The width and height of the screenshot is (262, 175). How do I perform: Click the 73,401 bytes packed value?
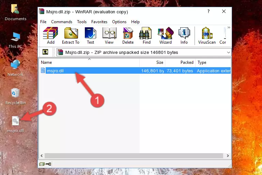point(180,71)
